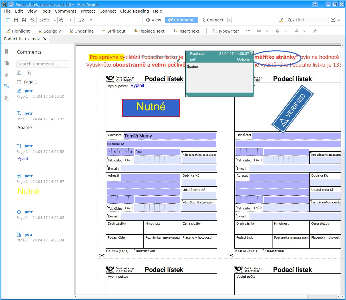
Task: Click the expand all comments icon
Action: pos(29,73)
